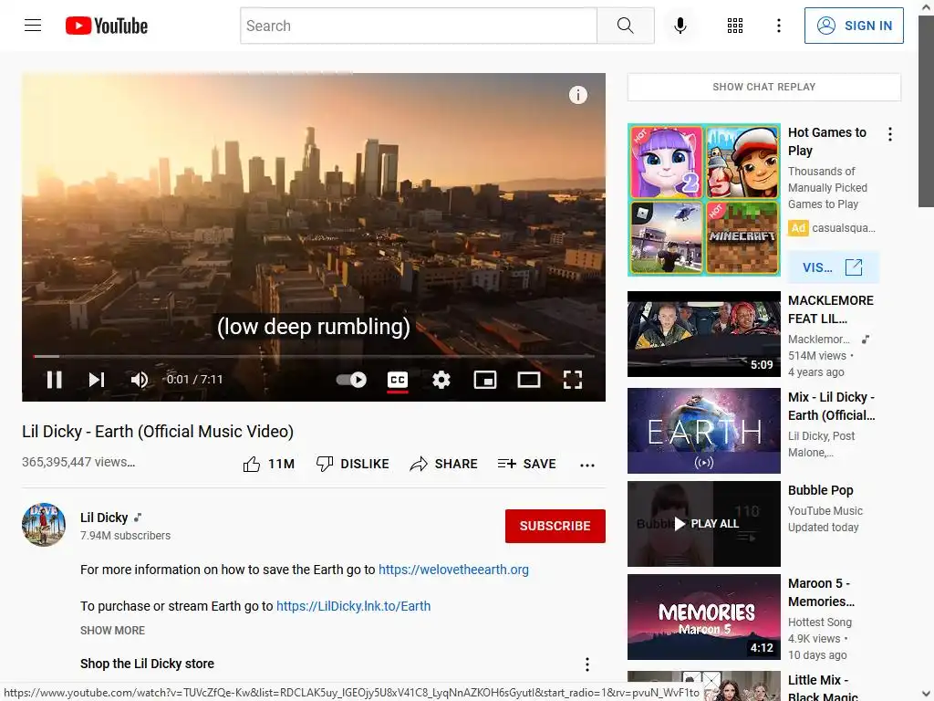This screenshot has width=934, height=701.
Task: Open the YouTube apps grid
Action: point(735,26)
